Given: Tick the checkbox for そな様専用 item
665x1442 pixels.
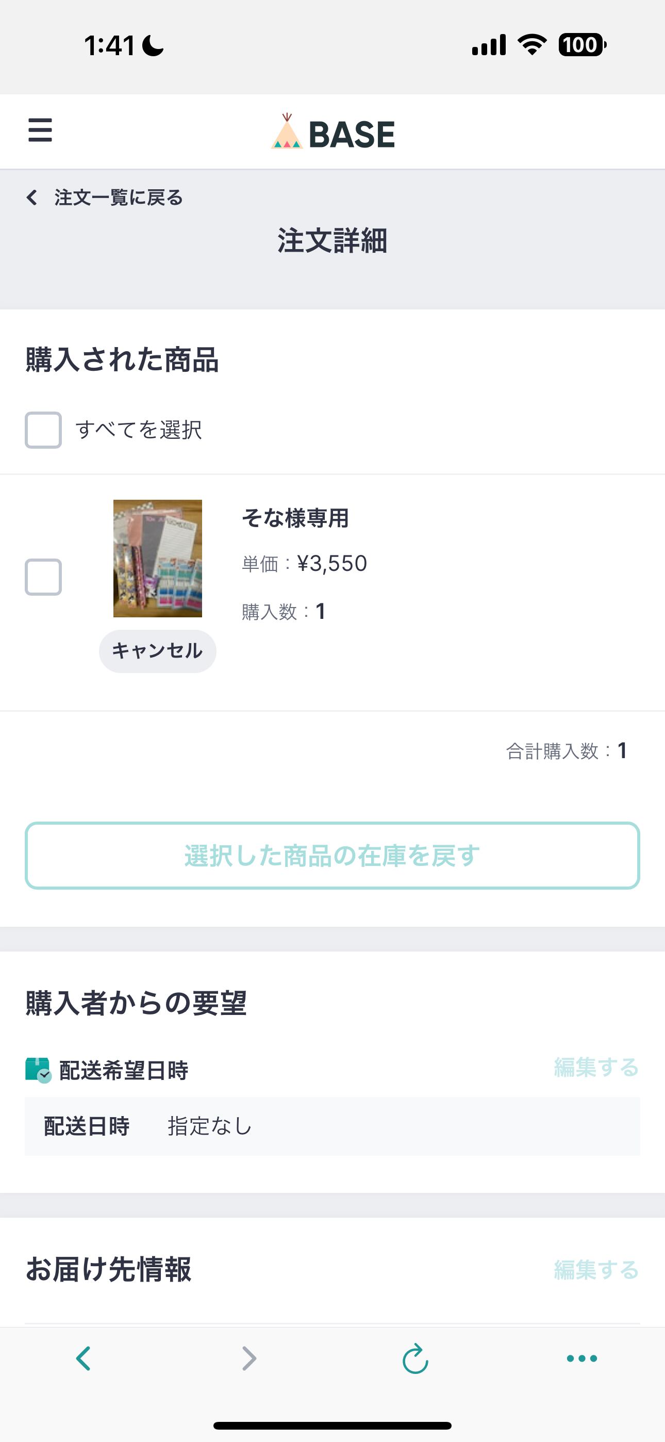Looking at the screenshot, I should (43, 577).
